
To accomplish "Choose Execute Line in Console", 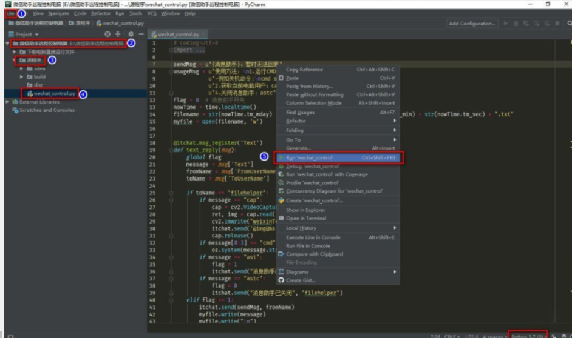I will pos(339,237).
